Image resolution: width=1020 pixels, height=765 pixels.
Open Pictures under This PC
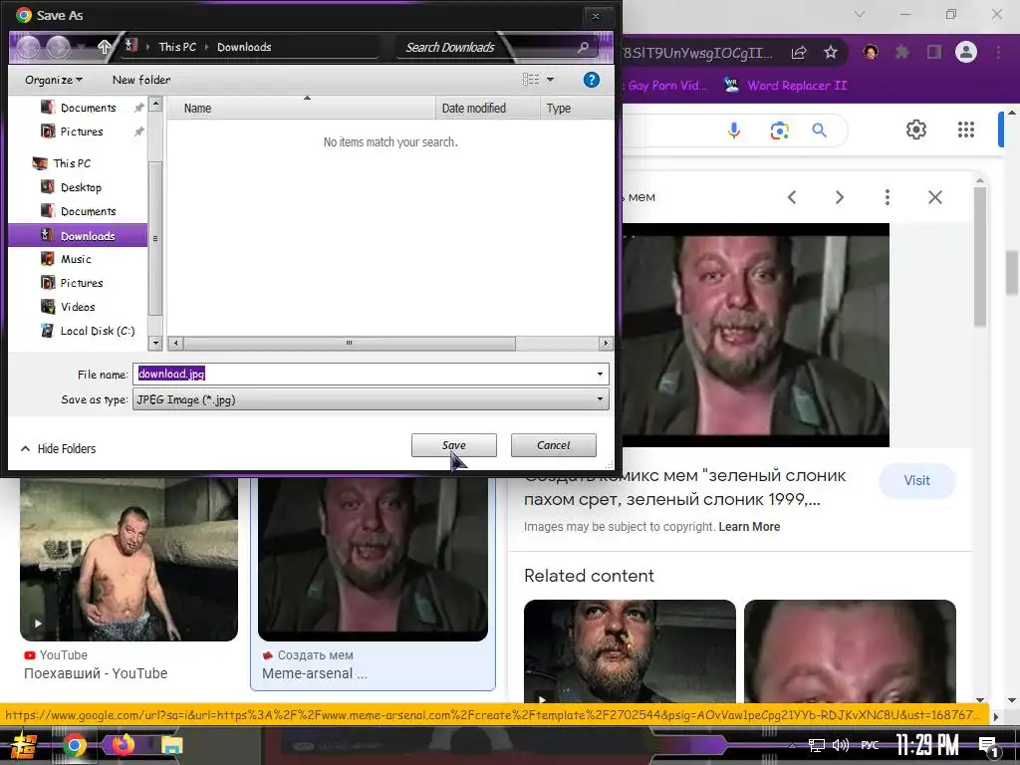[x=82, y=283]
